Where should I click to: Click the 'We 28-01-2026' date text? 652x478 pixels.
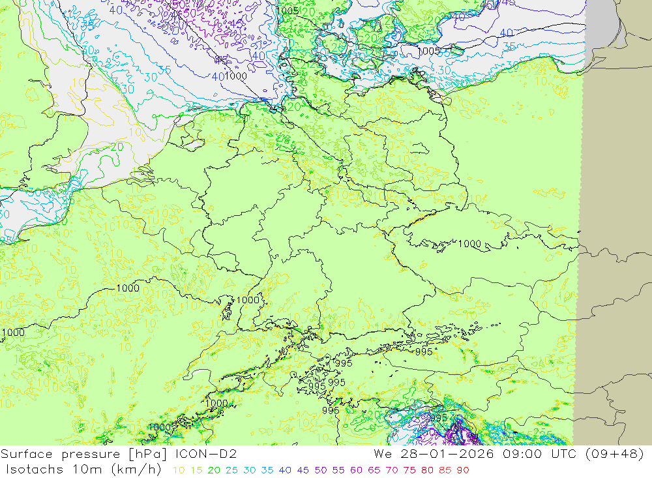pyautogui.click(x=434, y=454)
